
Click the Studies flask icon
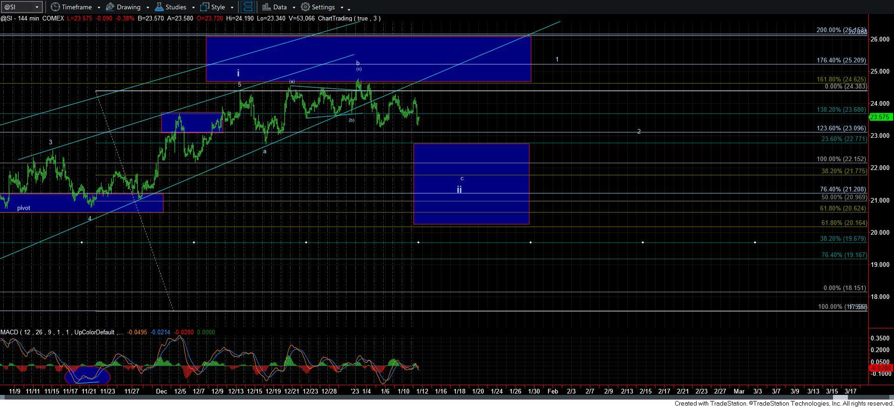pos(159,7)
